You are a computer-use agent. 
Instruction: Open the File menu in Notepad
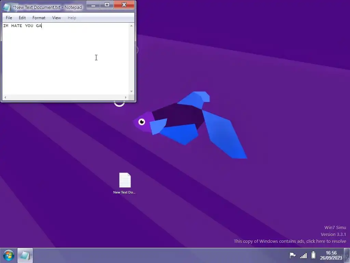pyautogui.click(x=9, y=18)
